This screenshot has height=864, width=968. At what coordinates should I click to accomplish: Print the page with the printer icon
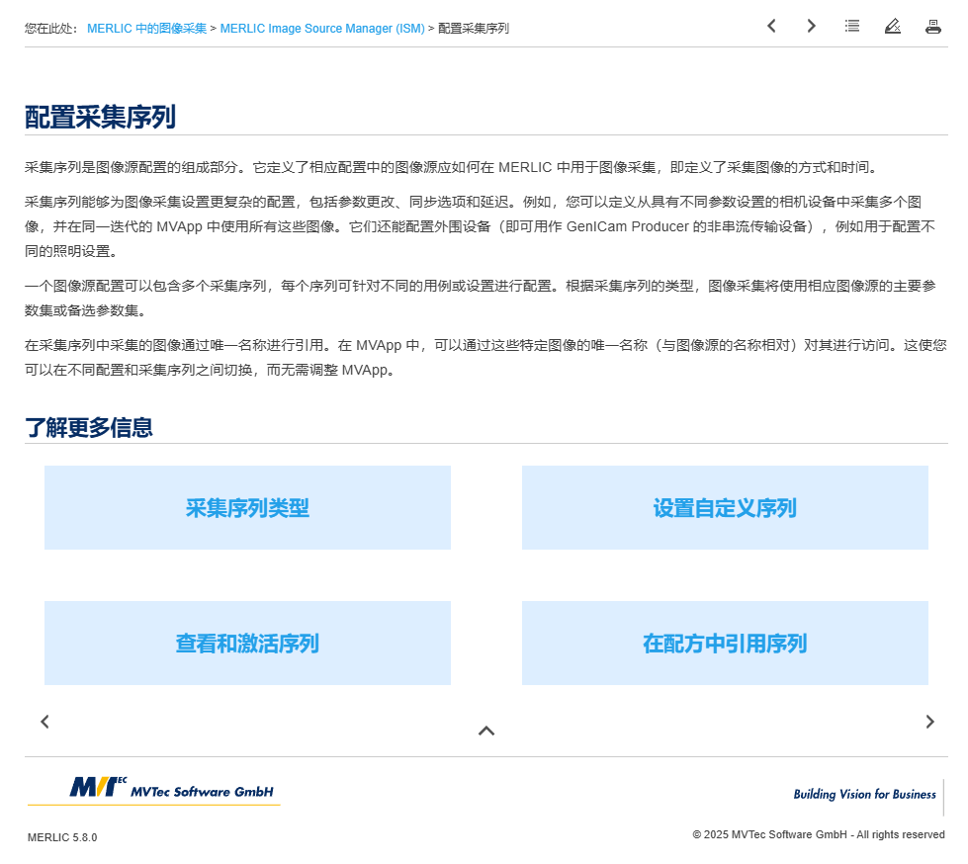coord(932,27)
